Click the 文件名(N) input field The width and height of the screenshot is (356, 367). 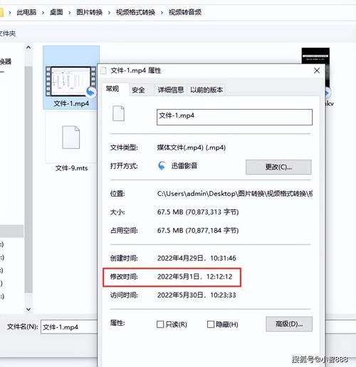point(69,327)
